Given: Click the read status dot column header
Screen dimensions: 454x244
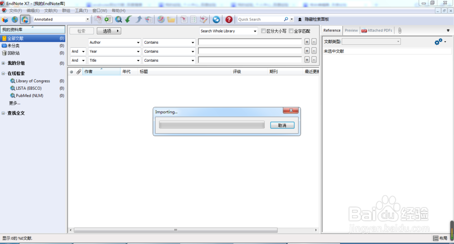Looking at the screenshot, I should tap(72, 72).
